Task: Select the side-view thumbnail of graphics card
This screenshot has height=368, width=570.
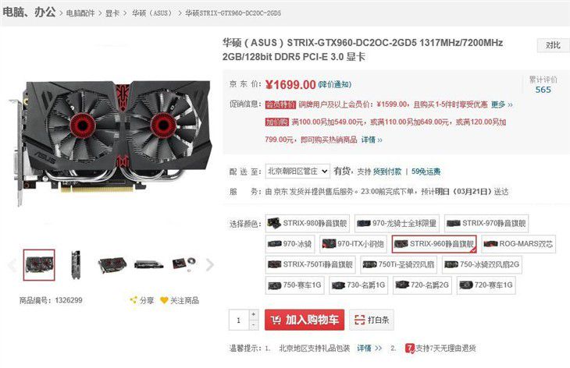Action: (x=76, y=265)
